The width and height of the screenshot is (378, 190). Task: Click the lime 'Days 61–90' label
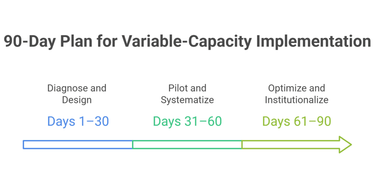coord(296,121)
